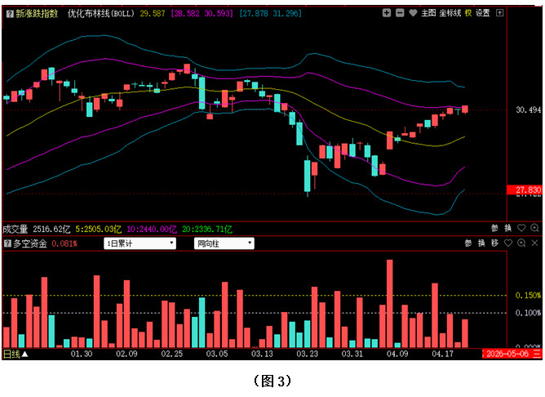Click 参 button in 成交量 panel

(x=494, y=228)
